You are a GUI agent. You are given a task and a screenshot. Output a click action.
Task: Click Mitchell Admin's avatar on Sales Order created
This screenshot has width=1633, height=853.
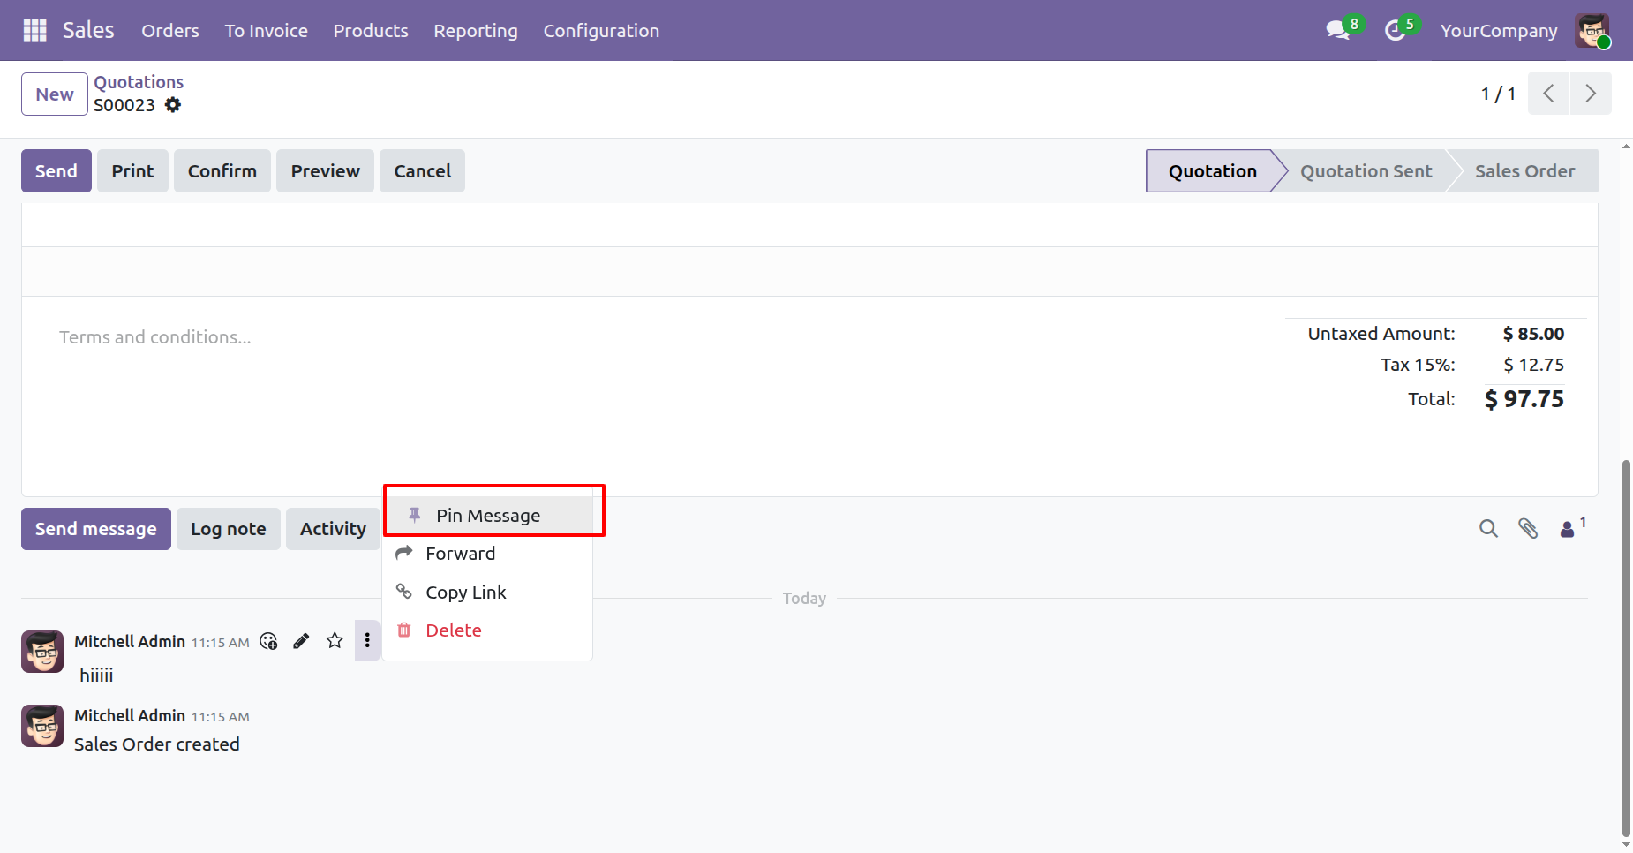[x=42, y=726]
